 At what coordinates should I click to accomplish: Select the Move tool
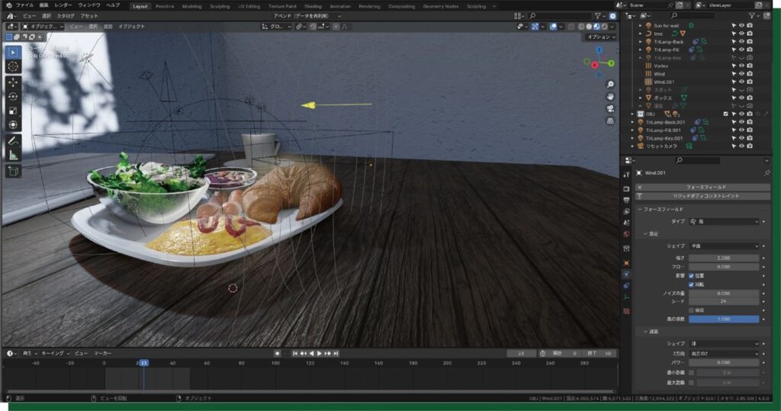[14, 82]
